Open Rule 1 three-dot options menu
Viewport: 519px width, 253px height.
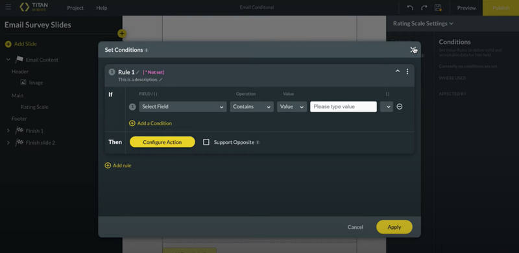pyautogui.click(x=407, y=71)
